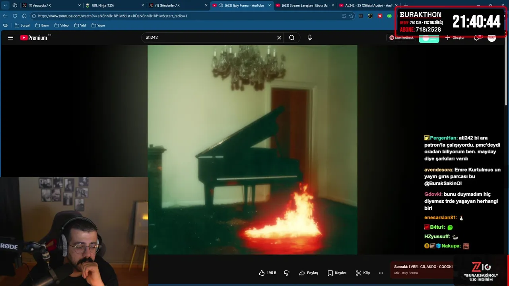Image resolution: width=509 pixels, height=286 pixels.
Task: Click the B4tu1 chat username
Action: pos(438,227)
